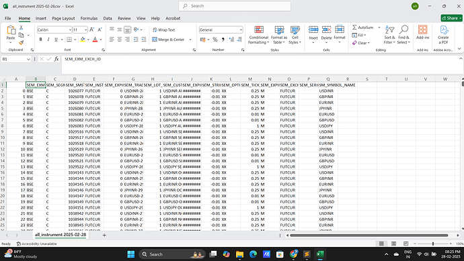Click the Share button
The width and height of the screenshot is (464, 261).
[x=451, y=18]
